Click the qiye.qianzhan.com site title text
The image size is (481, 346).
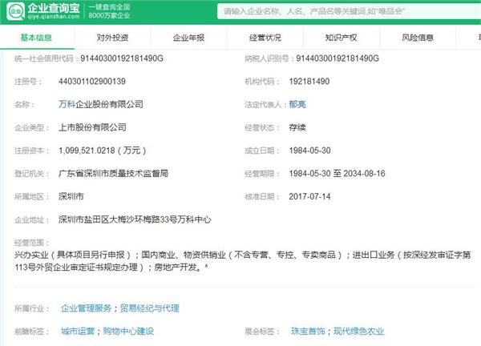[x=54, y=17]
